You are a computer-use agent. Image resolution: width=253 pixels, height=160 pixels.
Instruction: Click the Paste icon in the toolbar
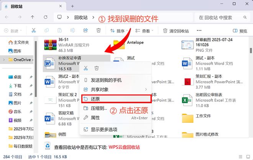(59, 30)
